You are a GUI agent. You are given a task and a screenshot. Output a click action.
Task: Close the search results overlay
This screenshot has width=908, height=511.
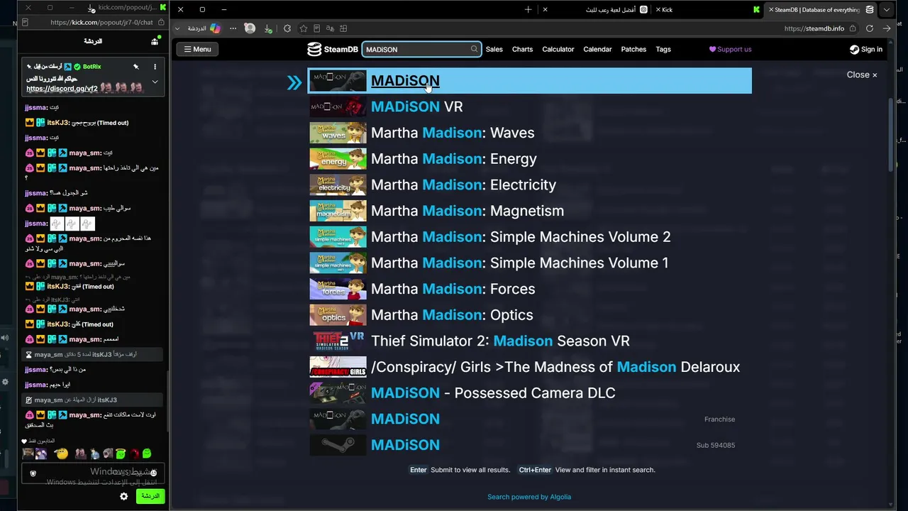pyautogui.click(x=862, y=75)
